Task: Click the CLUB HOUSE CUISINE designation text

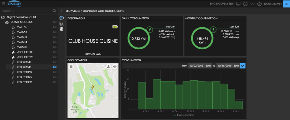Action: click(x=93, y=41)
